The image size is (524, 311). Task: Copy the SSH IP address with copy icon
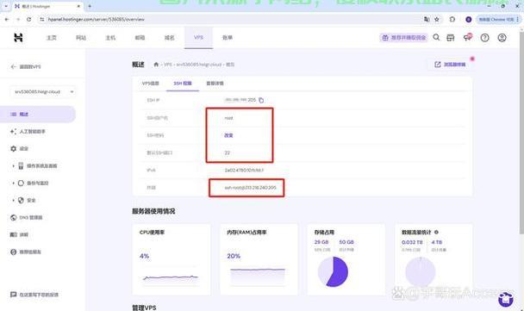pos(261,100)
